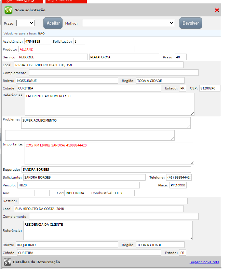Close the Nova solicitação dialog with red X
The width and height of the screenshot is (230, 269).
coord(217,10)
